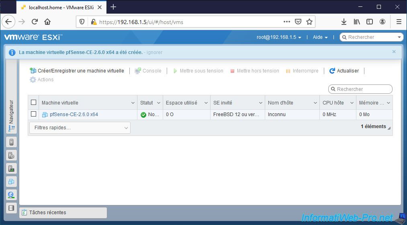
Task: Click the 0 Mo memory cell
Action: coord(374,115)
